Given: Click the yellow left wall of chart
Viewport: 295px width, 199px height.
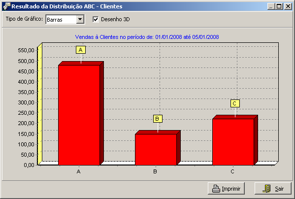Looking at the screenshot, I should tap(40, 104).
